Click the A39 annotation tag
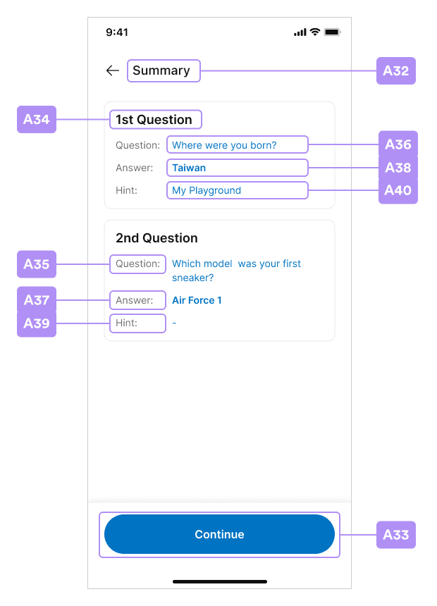 pos(37,323)
